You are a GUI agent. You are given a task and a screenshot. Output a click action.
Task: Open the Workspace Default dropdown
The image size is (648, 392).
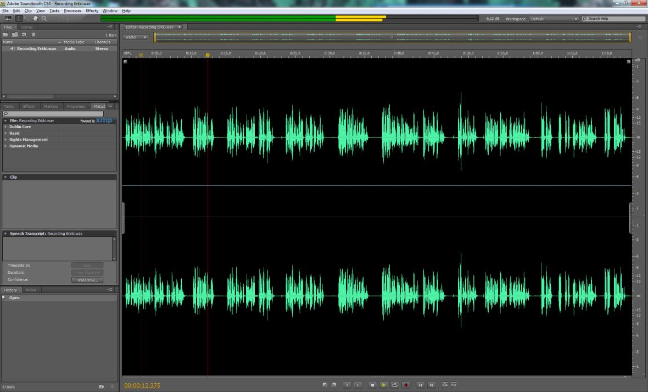click(554, 19)
